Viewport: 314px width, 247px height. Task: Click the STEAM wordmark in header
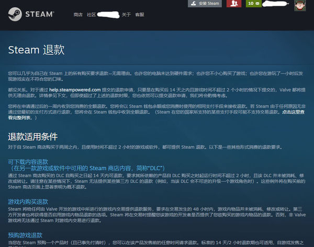coord(40,14)
